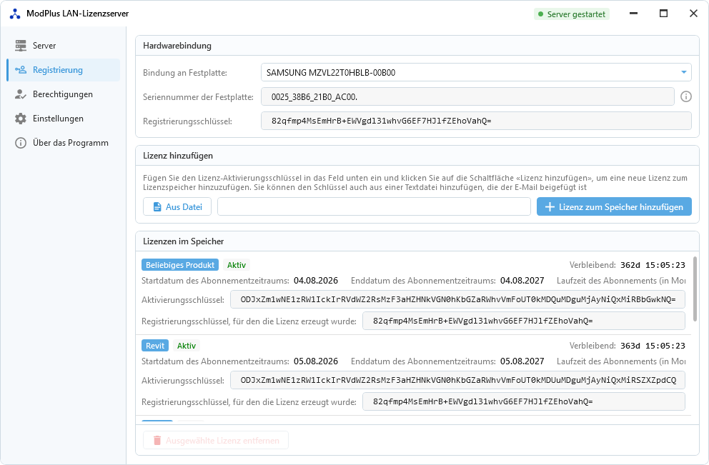Click the Über das Programm info icon

point(20,144)
